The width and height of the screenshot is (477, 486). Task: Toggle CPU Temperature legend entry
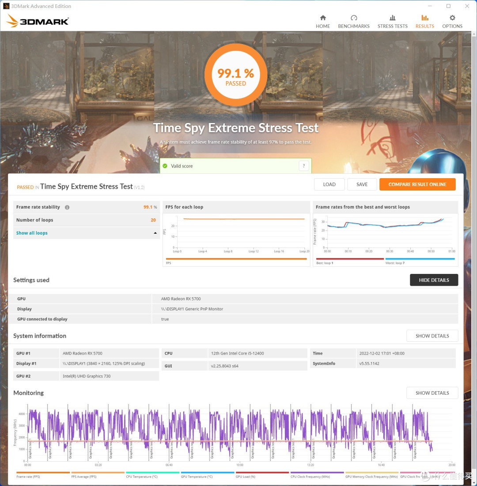153,475
